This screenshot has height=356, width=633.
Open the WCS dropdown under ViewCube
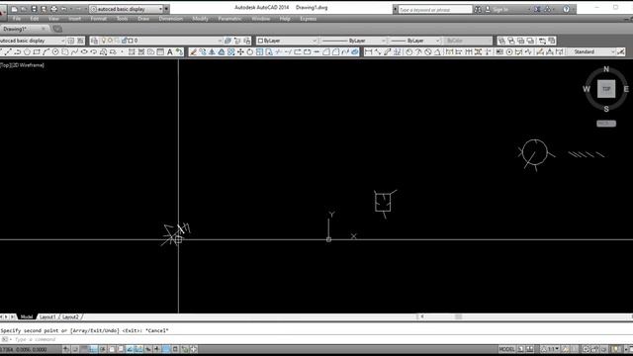606,124
